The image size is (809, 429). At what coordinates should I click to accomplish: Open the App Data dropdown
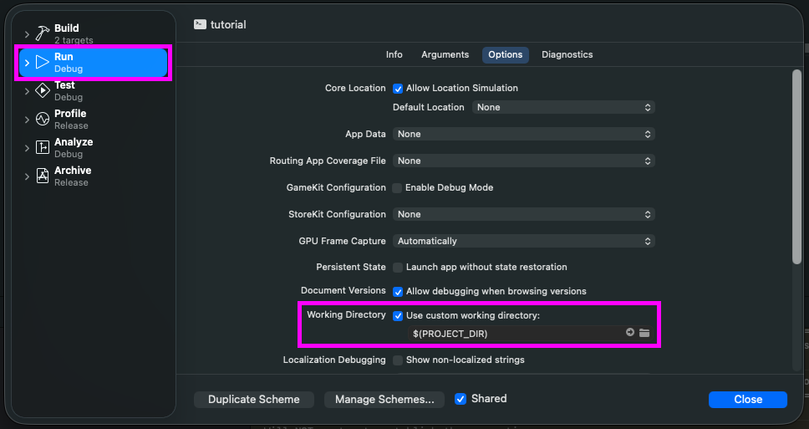click(x=524, y=135)
